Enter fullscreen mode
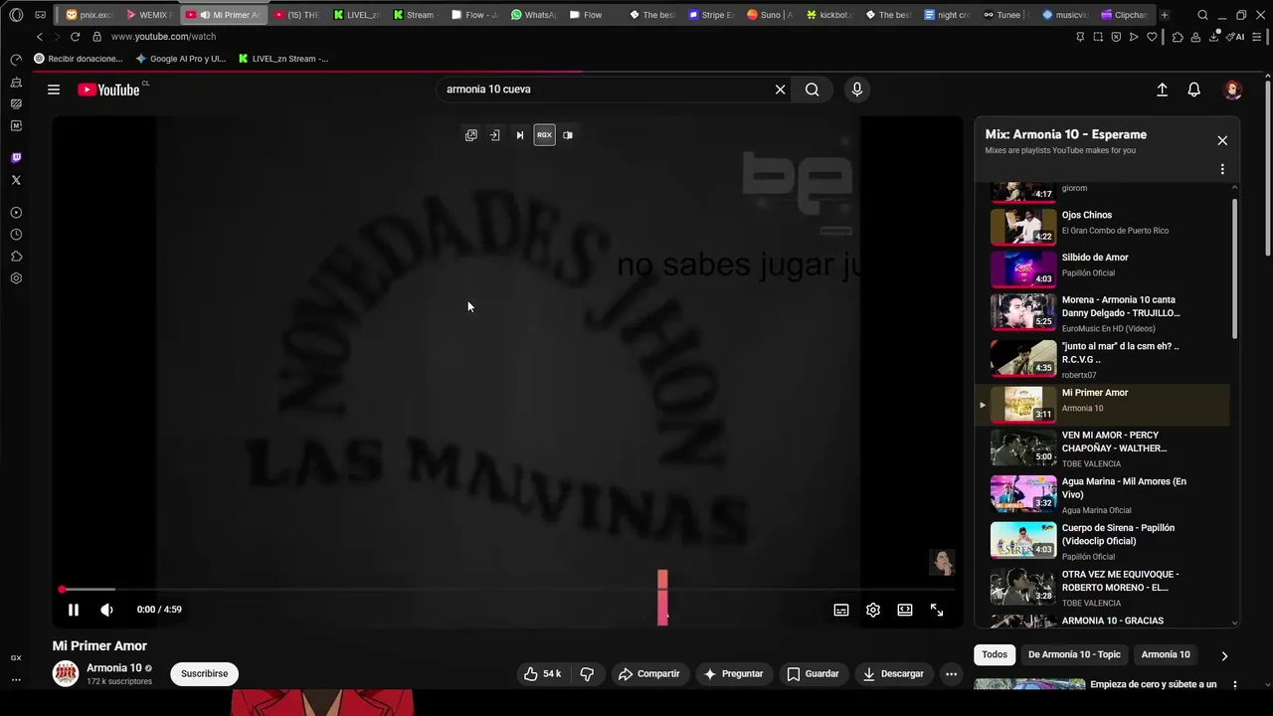The height and width of the screenshot is (716, 1273). (937, 610)
